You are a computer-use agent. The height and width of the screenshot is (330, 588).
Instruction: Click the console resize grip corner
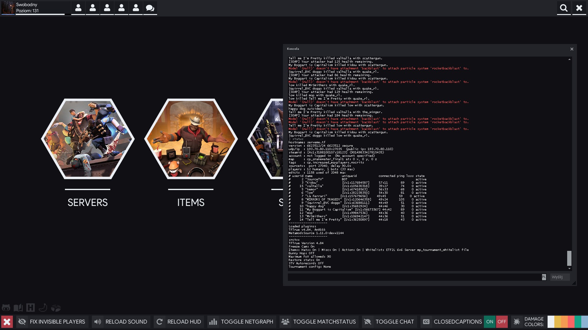(574, 283)
